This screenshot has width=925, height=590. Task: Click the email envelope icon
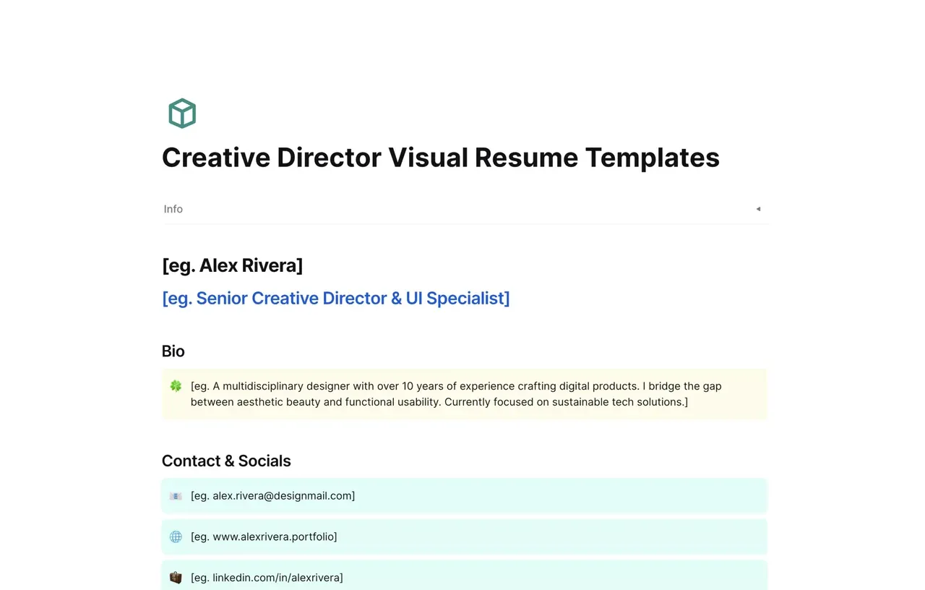(x=176, y=496)
